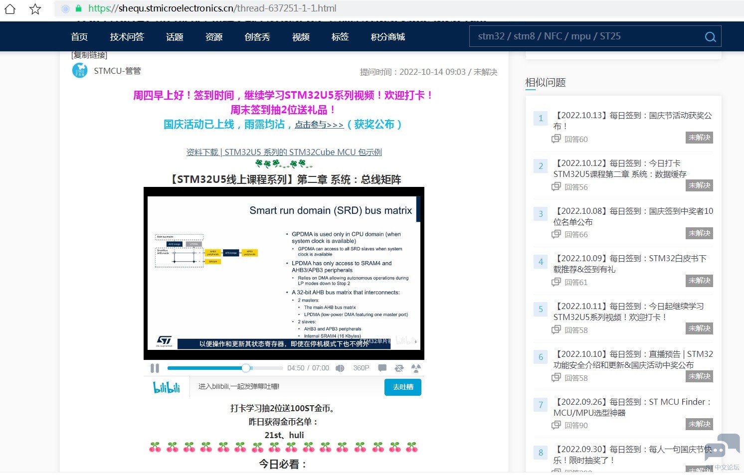This screenshot has height=475, width=744.
Task: Open similar question 2022.10.11 今日起继续学习
Action: pyautogui.click(x=628, y=312)
